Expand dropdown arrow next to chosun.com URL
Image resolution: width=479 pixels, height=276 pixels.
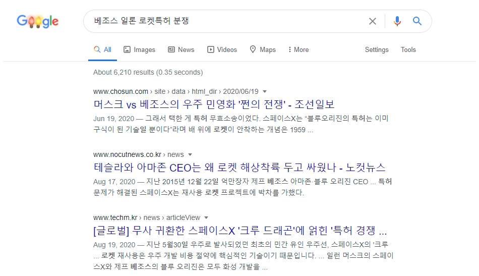click(x=265, y=91)
